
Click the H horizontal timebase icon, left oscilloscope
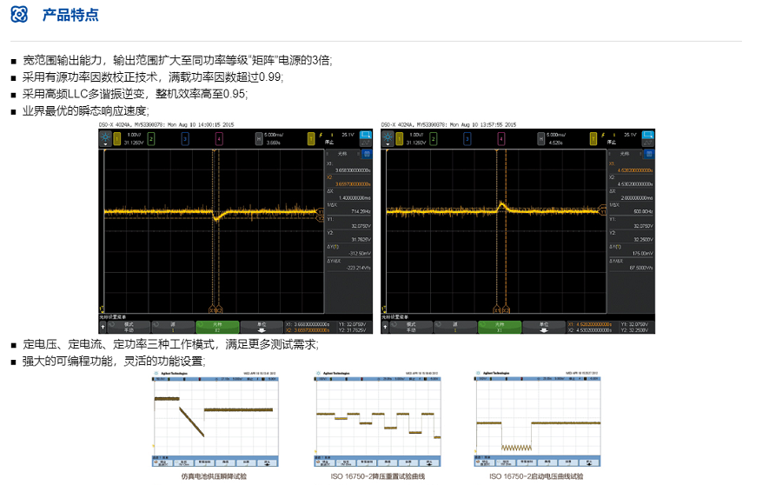(259, 137)
